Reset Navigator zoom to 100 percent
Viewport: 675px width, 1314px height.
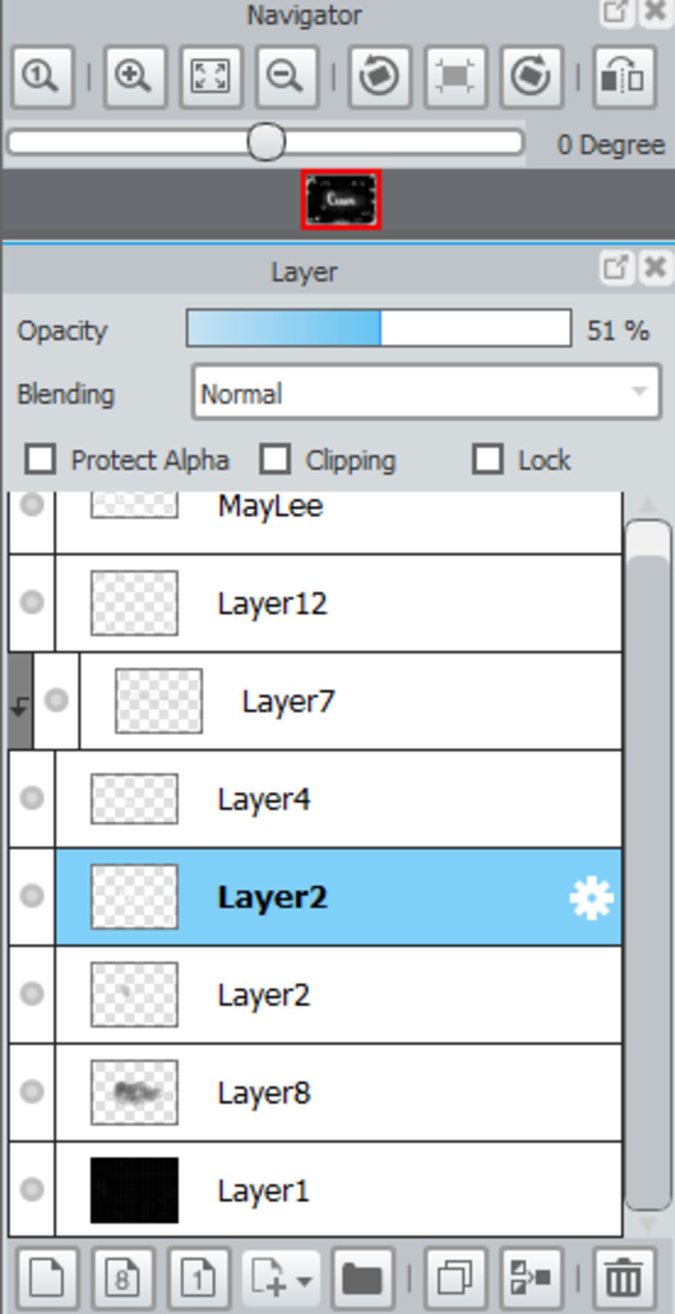tap(42, 77)
